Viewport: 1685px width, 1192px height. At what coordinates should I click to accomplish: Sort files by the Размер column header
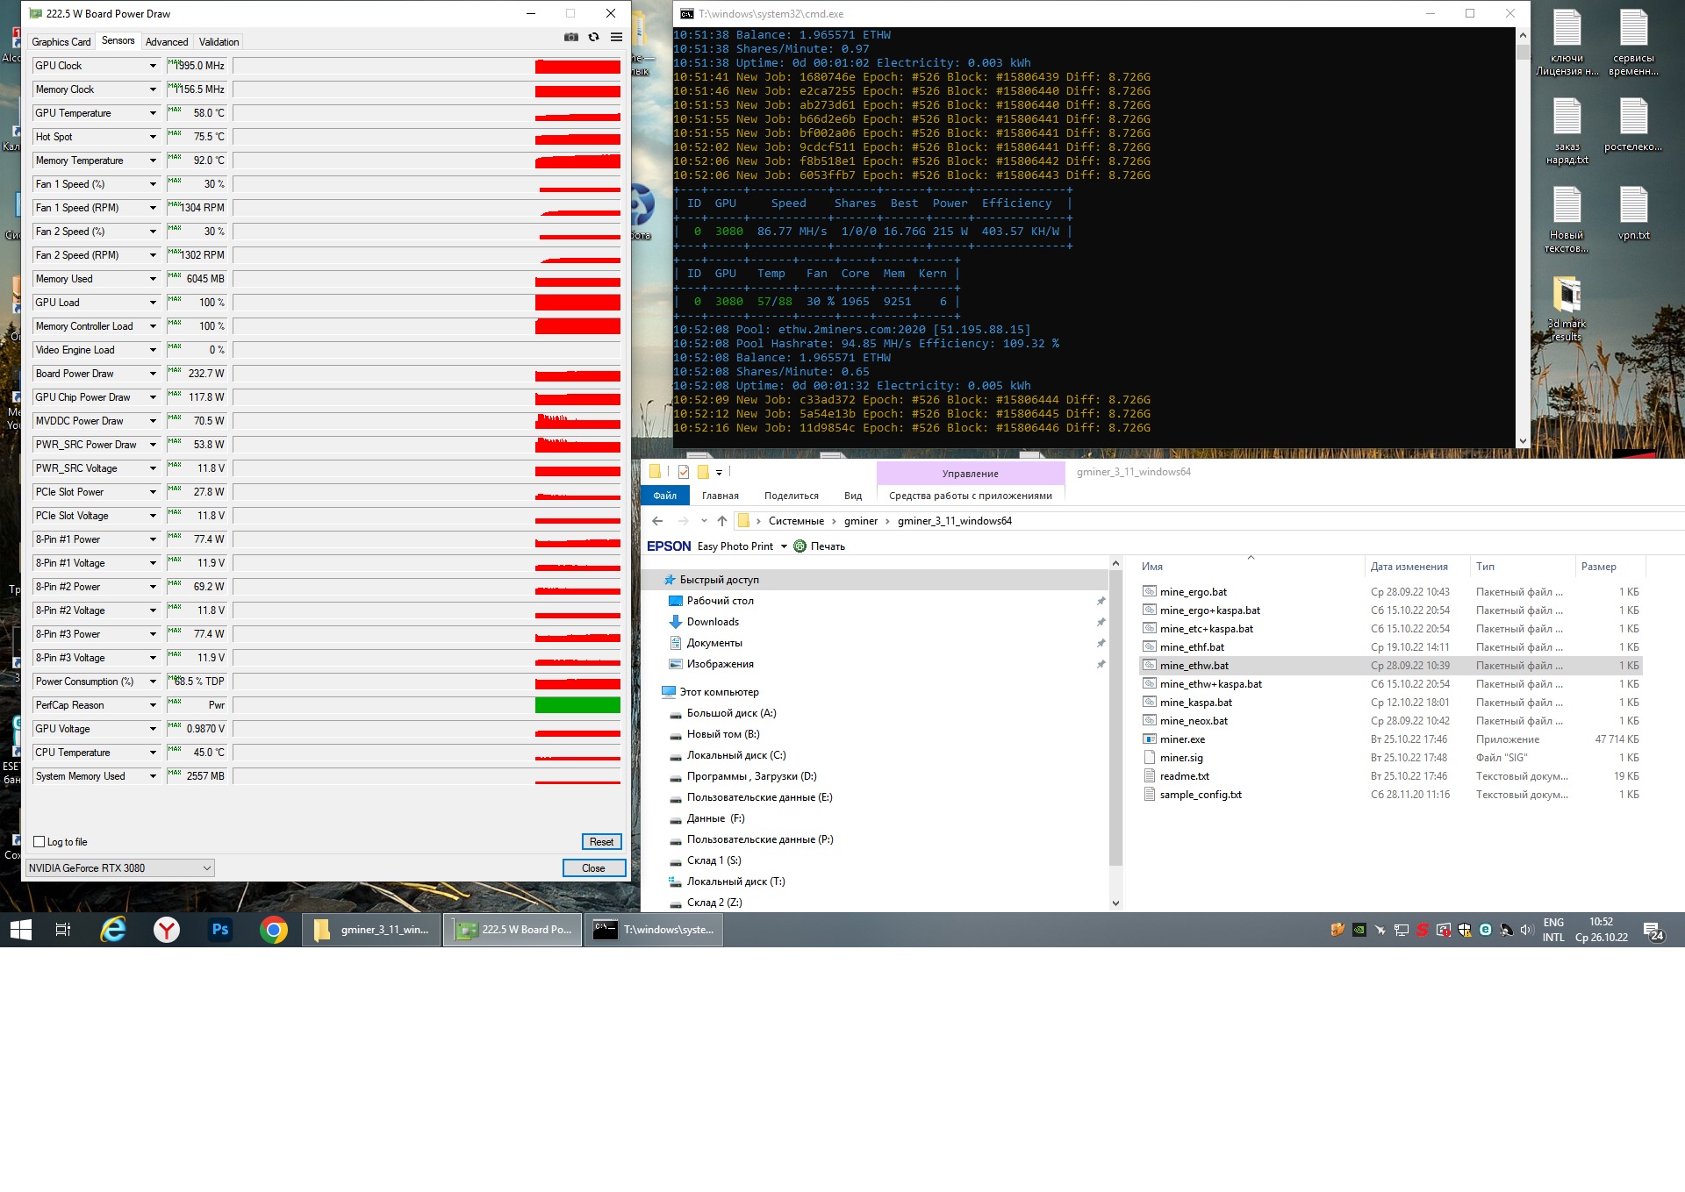tap(1598, 567)
